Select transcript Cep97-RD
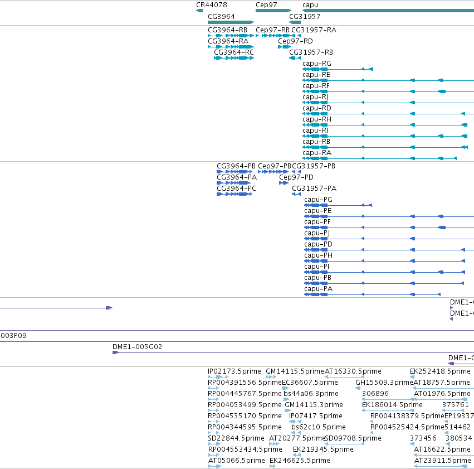The width and height of the screenshot is (474, 469). (x=284, y=47)
